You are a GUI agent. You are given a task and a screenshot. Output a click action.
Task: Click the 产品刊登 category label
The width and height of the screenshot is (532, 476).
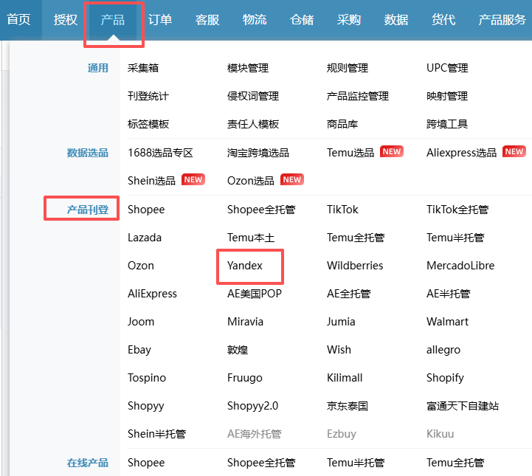88,210
